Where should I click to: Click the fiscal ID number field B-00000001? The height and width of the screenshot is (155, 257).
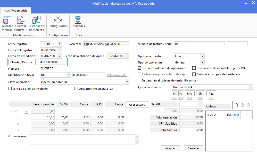pos(89,75)
